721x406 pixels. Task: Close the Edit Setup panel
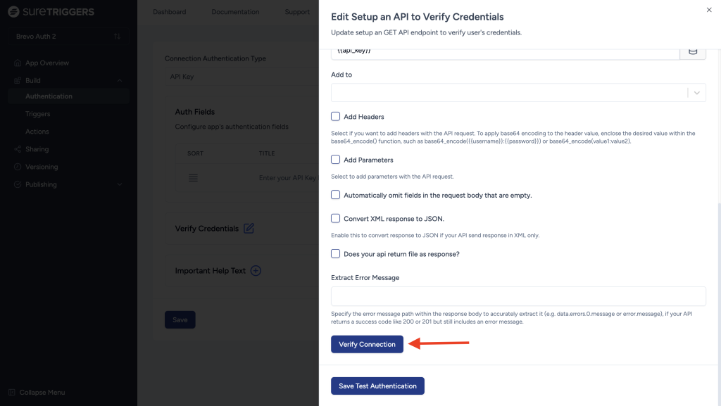[x=708, y=10]
